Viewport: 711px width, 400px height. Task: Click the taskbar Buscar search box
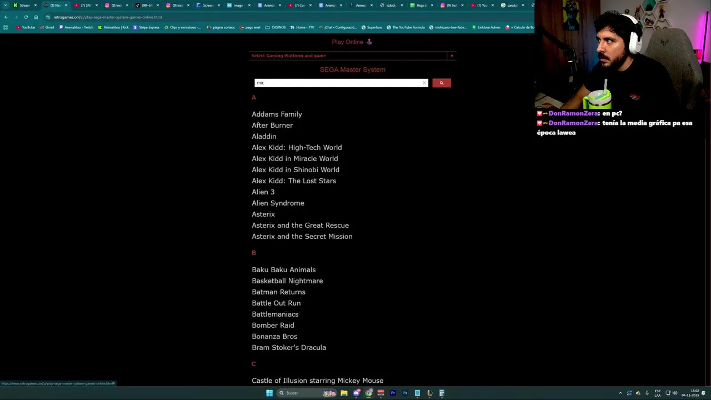coord(306,393)
